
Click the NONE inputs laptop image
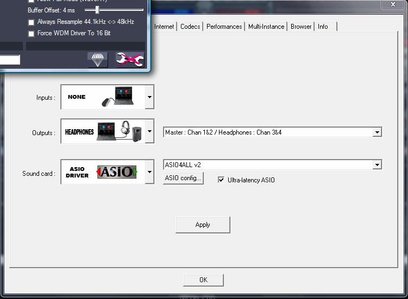point(103,98)
